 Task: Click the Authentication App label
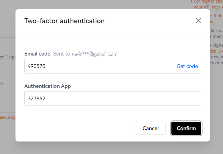pos(48,86)
